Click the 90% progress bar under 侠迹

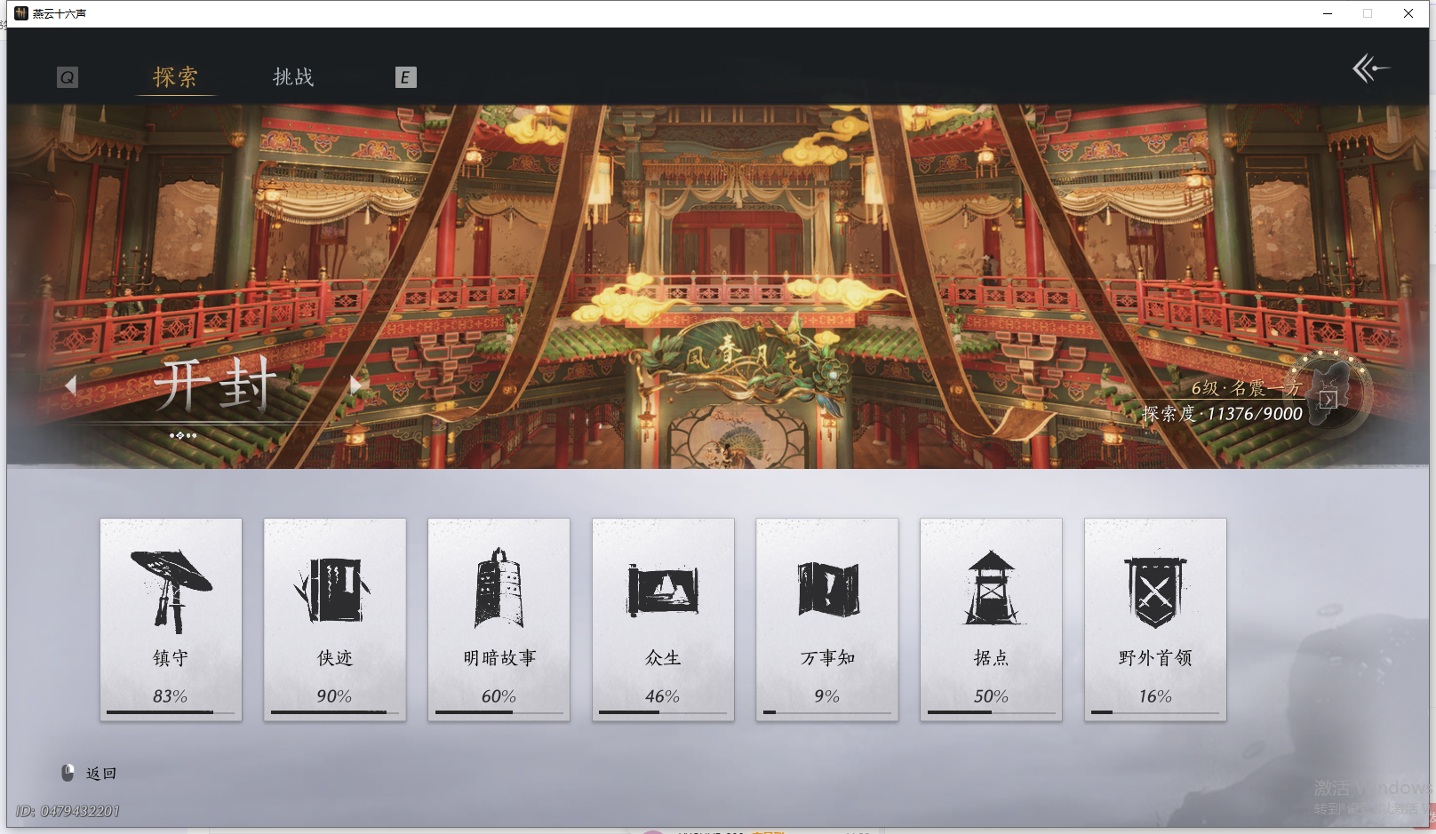(334, 713)
